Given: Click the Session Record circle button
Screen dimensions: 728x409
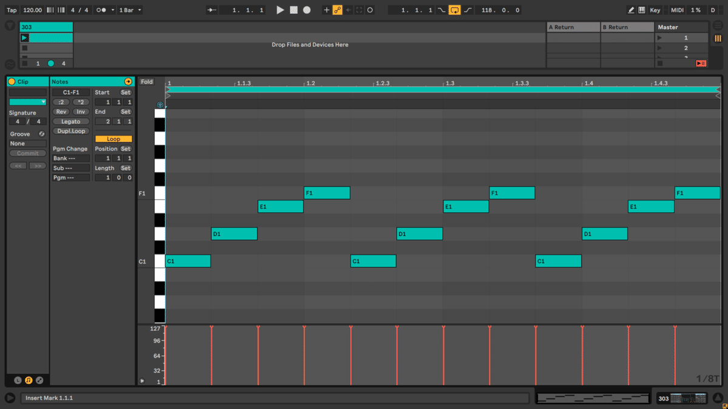Looking at the screenshot, I should (370, 10).
